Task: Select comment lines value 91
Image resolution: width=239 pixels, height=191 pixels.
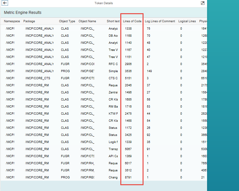Action: (148, 149)
